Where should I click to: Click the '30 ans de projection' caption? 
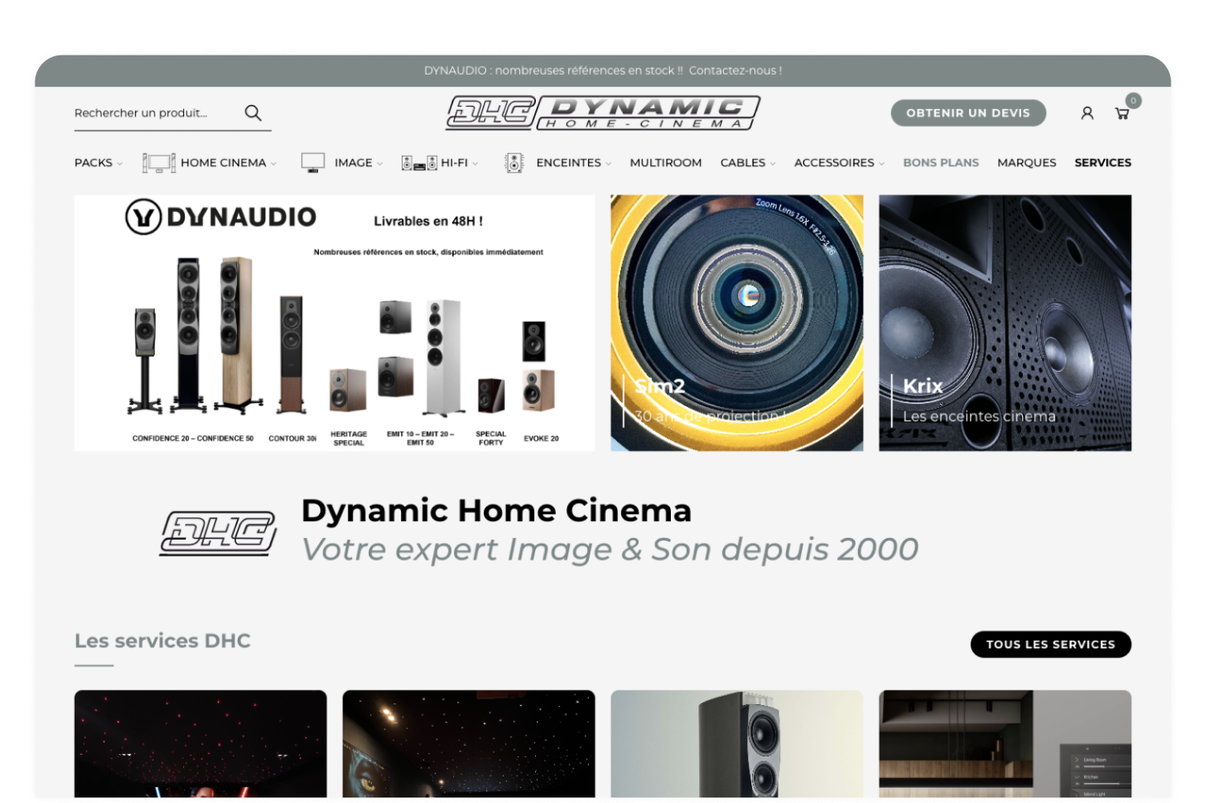(710, 417)
